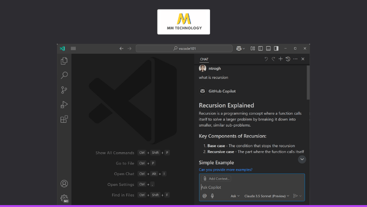
Task: Click the GitHub Copilot avatar icon
Action: 202,91
